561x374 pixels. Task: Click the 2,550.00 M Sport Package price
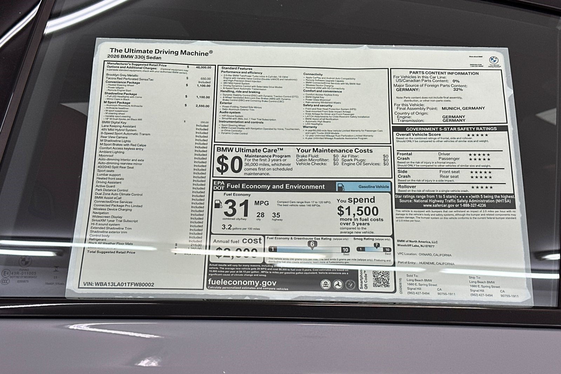[x=202, y=106]
